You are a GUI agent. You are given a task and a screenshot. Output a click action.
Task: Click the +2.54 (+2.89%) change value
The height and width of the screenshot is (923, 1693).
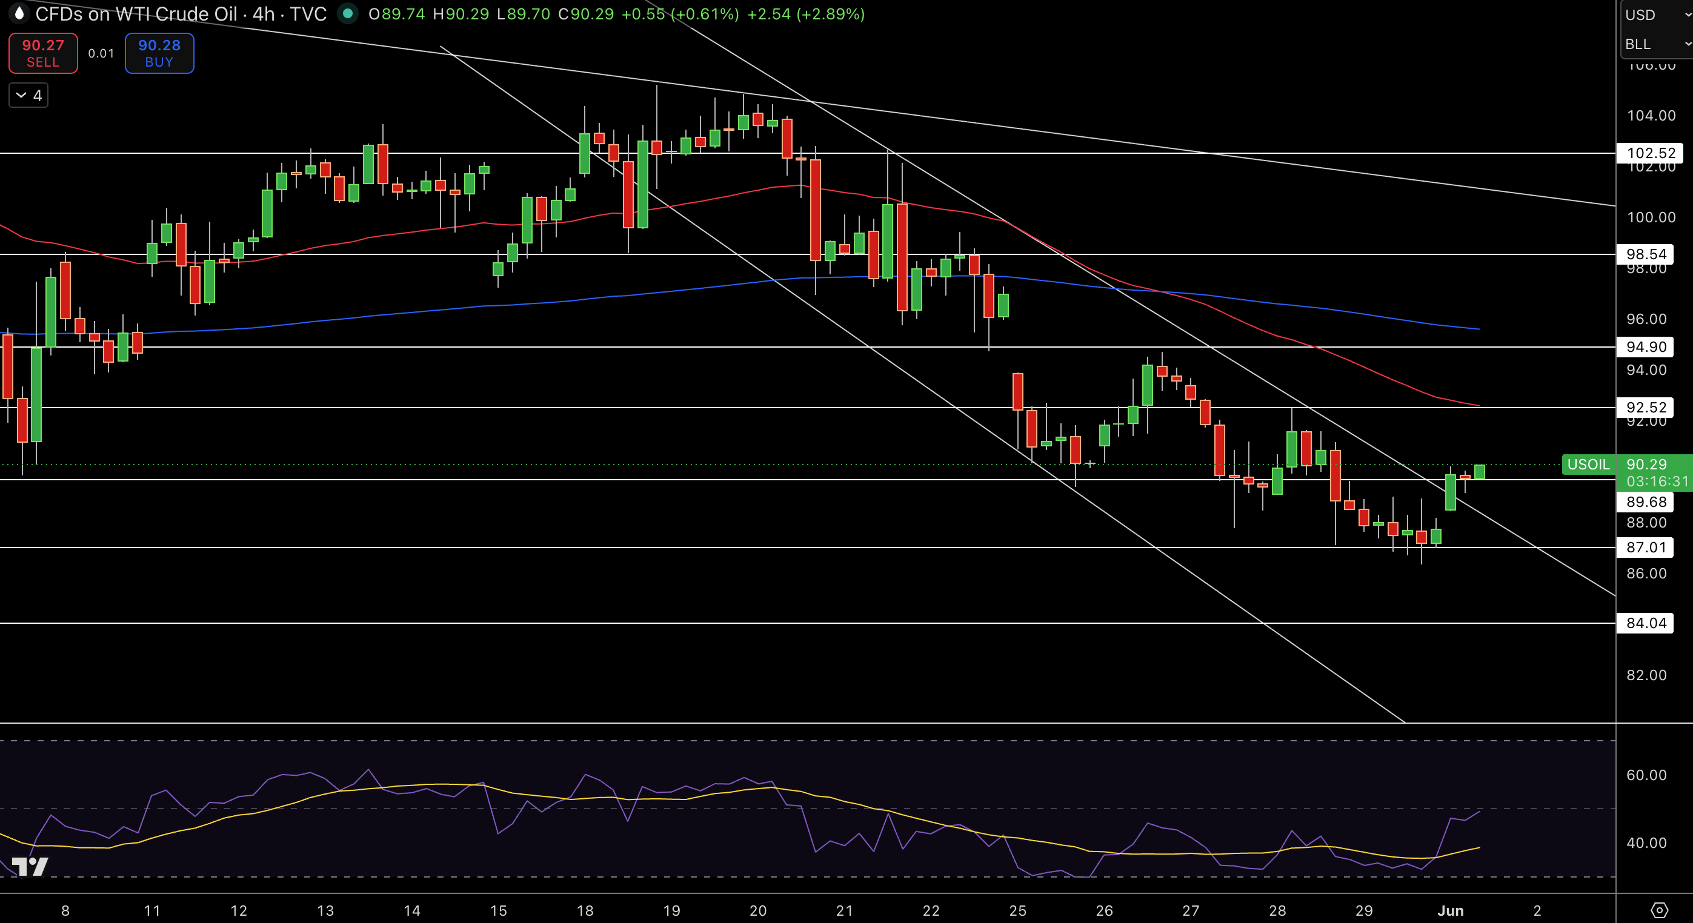[806, 14]
